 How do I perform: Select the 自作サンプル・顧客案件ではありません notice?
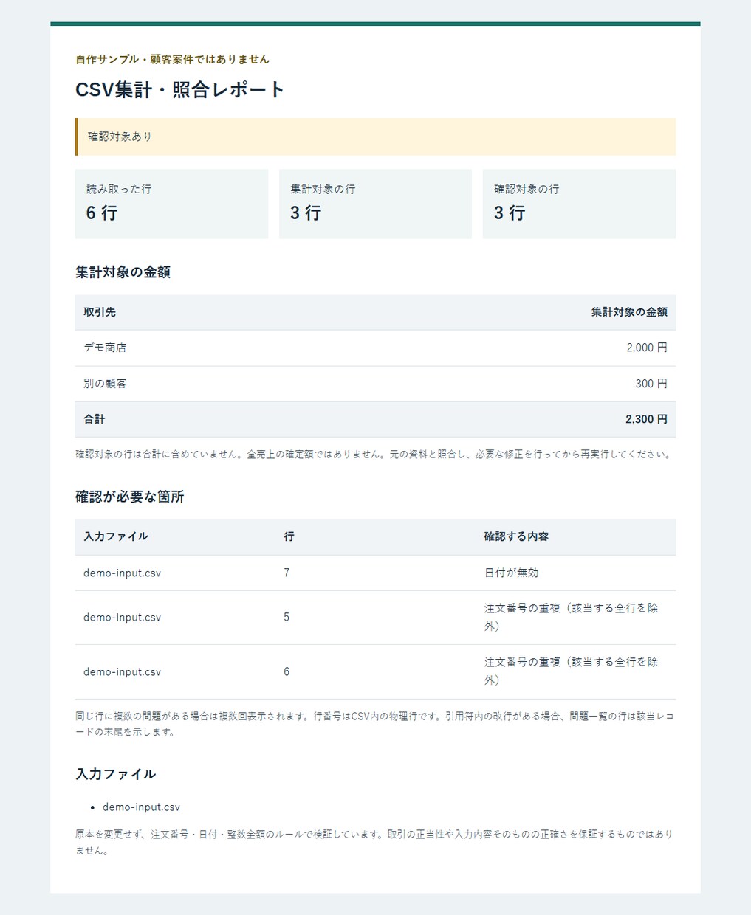point(172,59)
